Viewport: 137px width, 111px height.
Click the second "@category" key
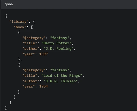pyautogui.click(x=34, y=70)
